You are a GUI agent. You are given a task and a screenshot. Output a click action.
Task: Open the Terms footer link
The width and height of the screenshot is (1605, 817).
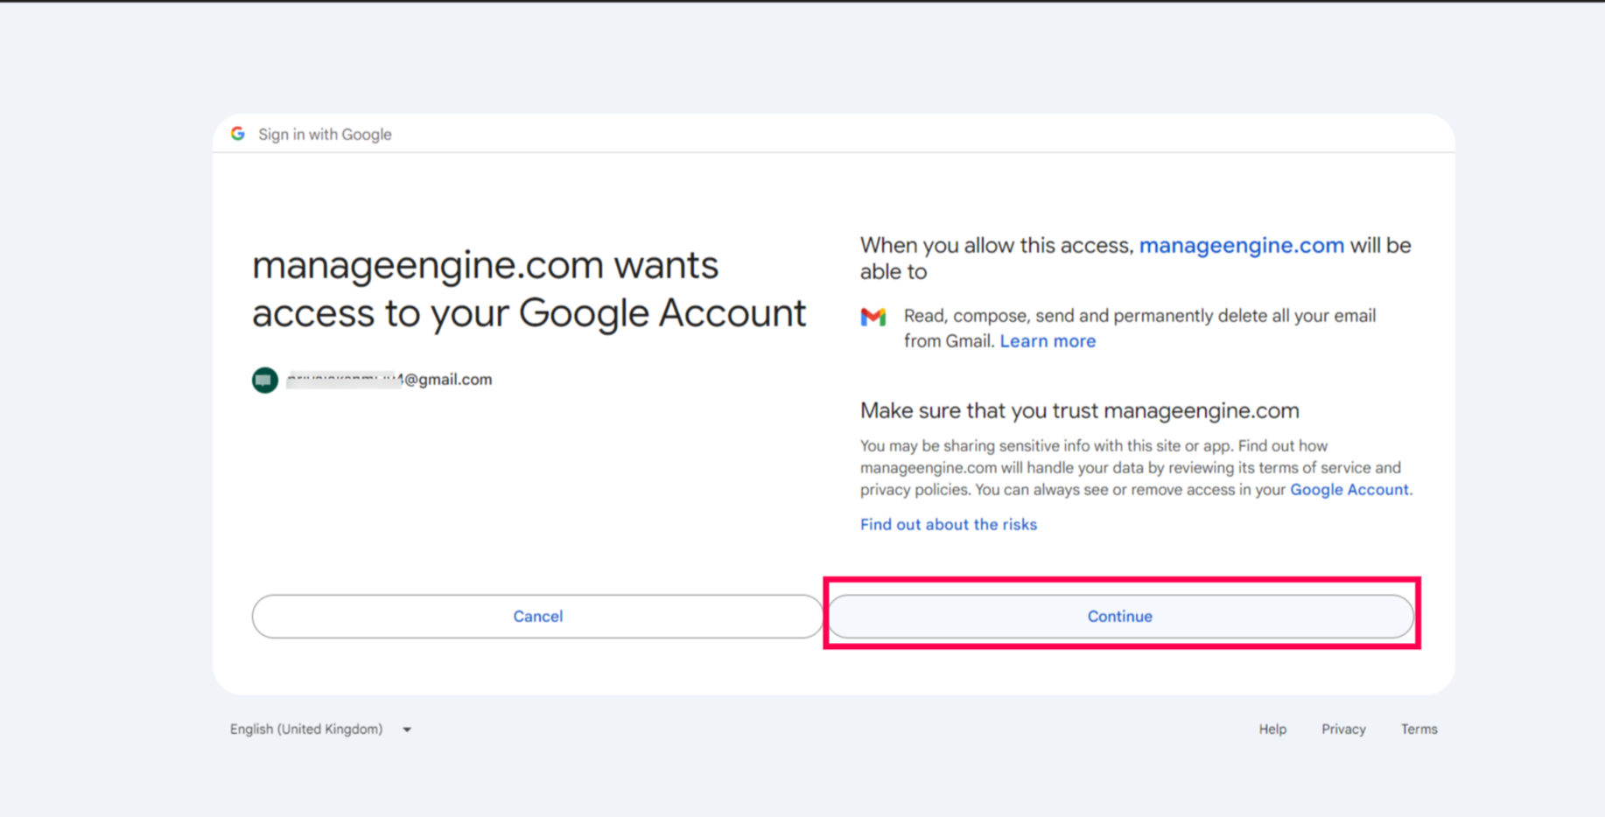1419,729
